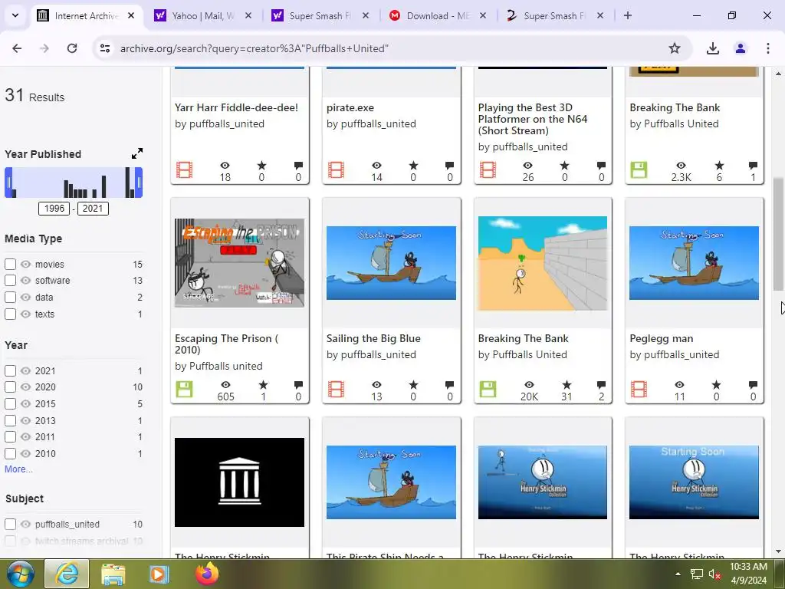Click the browser forward arrow
The width and height of the screenshot is (785, 589).
pyautogui.click(x=44, y=48)
